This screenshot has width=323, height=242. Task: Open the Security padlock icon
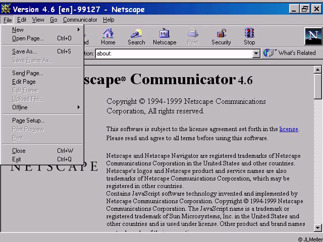pos(221,34)
